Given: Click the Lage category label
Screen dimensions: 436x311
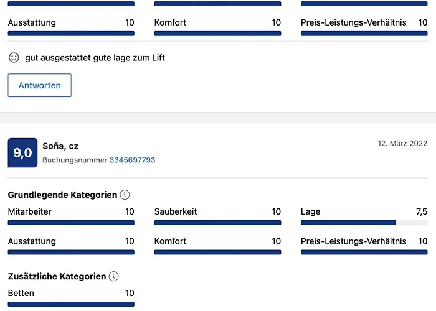Looking at the screenshot, I should 310,211.
